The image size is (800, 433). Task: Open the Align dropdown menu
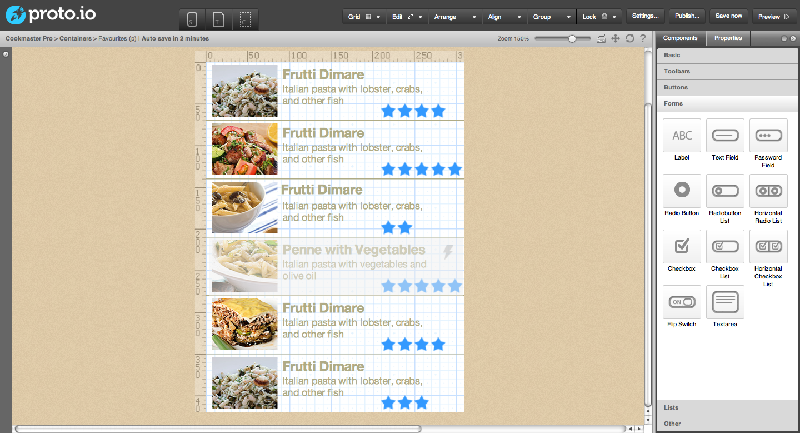pos(504,17)
